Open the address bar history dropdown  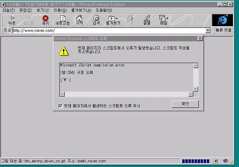(208, 31)
